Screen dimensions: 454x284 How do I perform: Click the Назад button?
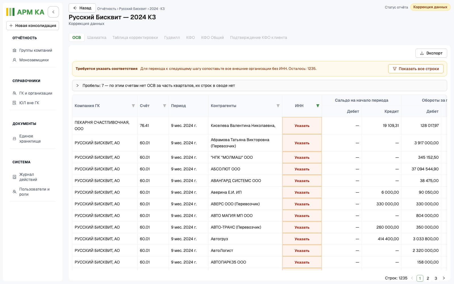[82, 8]
